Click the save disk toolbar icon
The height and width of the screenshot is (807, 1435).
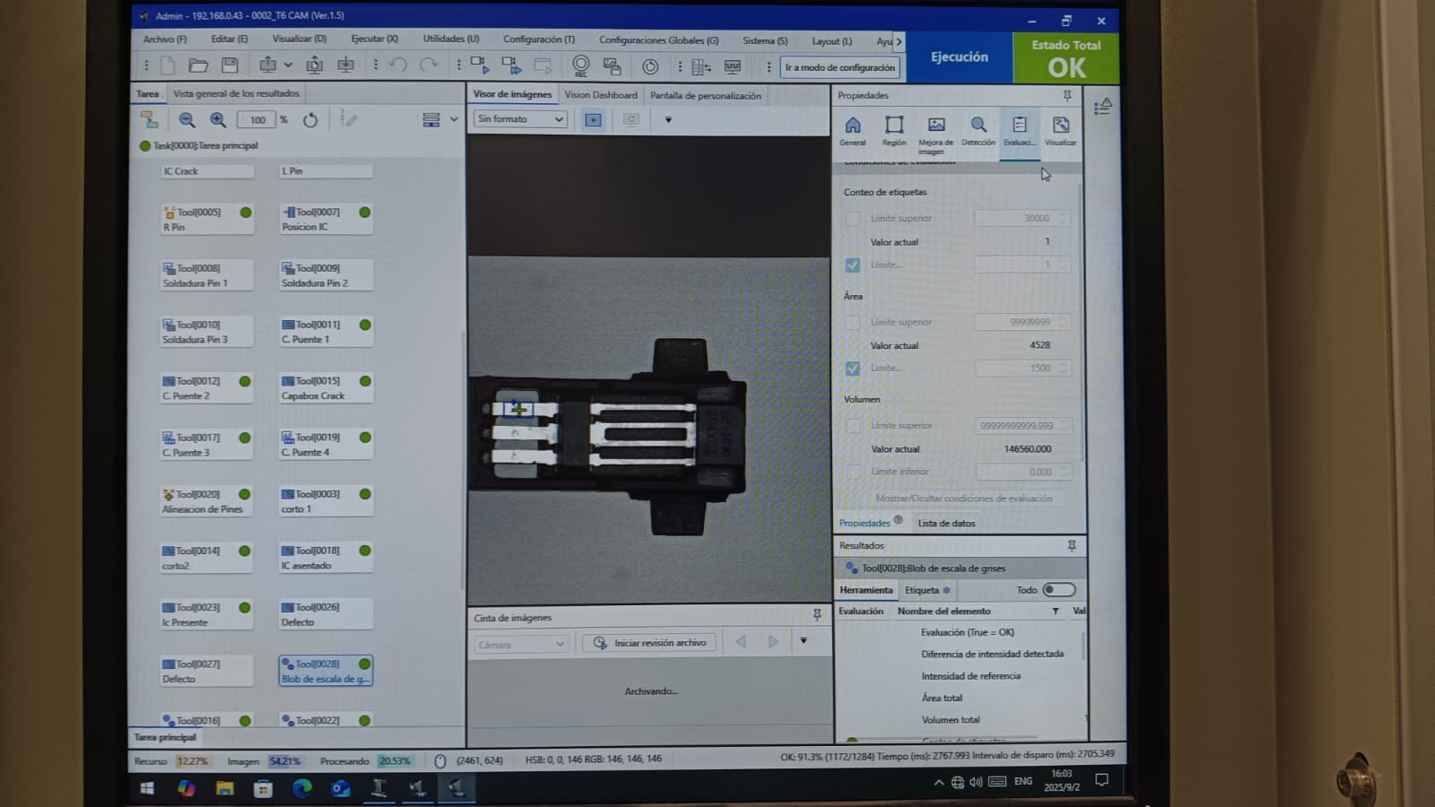[x=230, y=65]
